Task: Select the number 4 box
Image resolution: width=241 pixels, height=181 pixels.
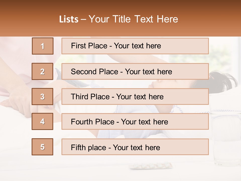Action: coord(42,121)
